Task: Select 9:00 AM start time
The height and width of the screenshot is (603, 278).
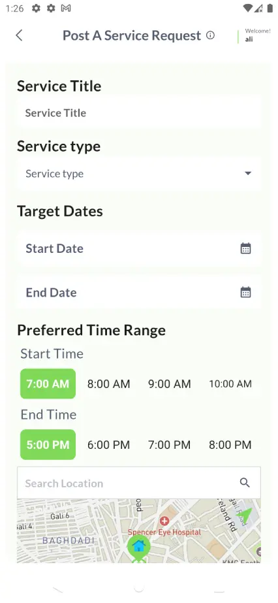Action: click(x=169, y=383)
